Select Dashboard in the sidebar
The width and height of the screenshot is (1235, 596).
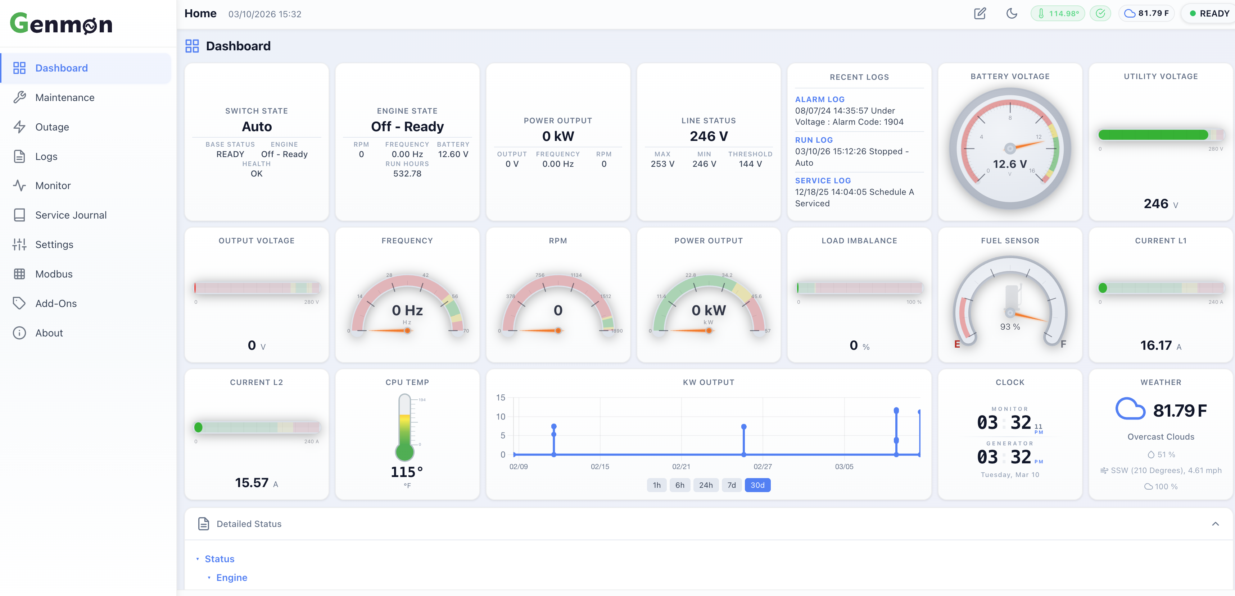point(62,68)
